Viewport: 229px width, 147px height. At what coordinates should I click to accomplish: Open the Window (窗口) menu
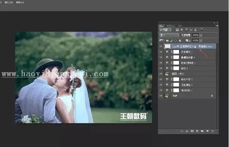9,3
